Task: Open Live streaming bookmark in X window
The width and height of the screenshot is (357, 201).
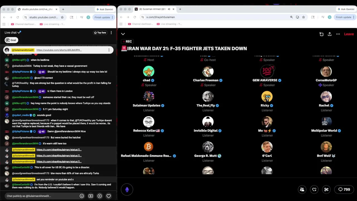Action: pos(169,24)
